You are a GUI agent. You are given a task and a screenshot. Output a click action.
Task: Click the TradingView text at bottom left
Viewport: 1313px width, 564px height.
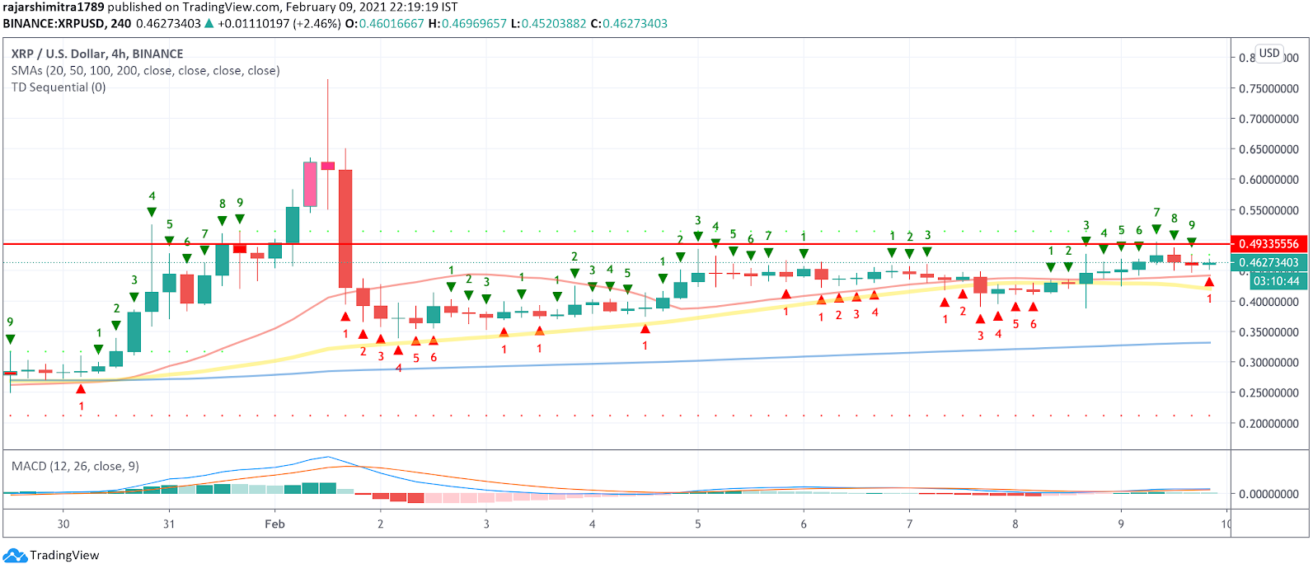click(64, 555)
